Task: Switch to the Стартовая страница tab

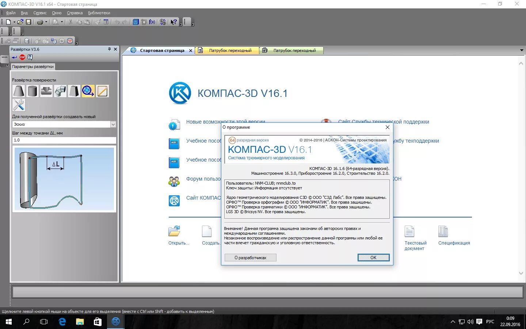Action: point(162,50)
